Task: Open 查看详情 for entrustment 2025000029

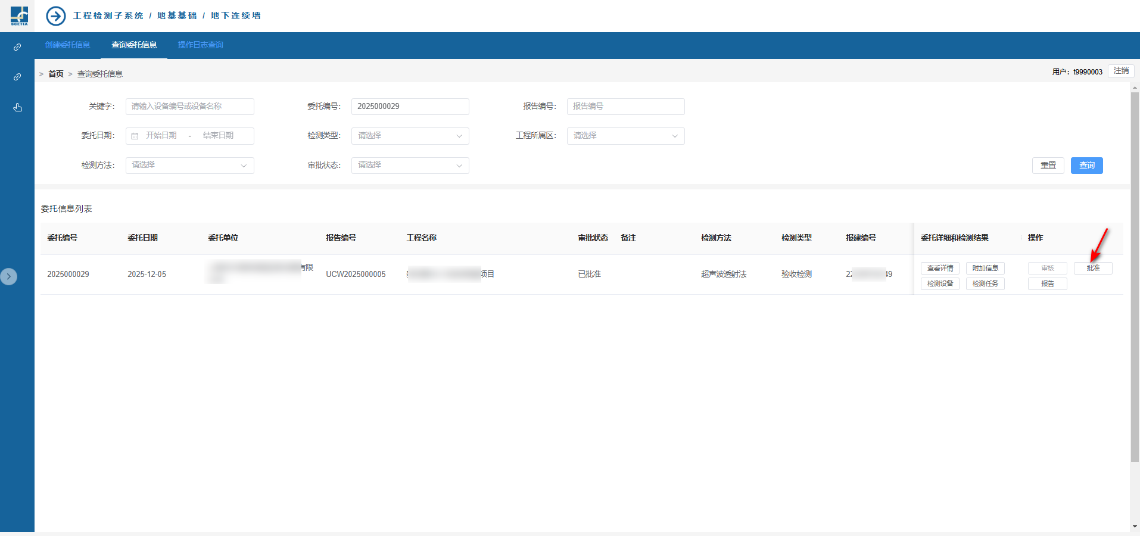Action: pyautogui.click(x=940, y=268)
